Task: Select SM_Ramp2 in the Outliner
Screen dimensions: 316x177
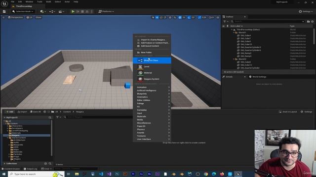Action: pos(246,53)
